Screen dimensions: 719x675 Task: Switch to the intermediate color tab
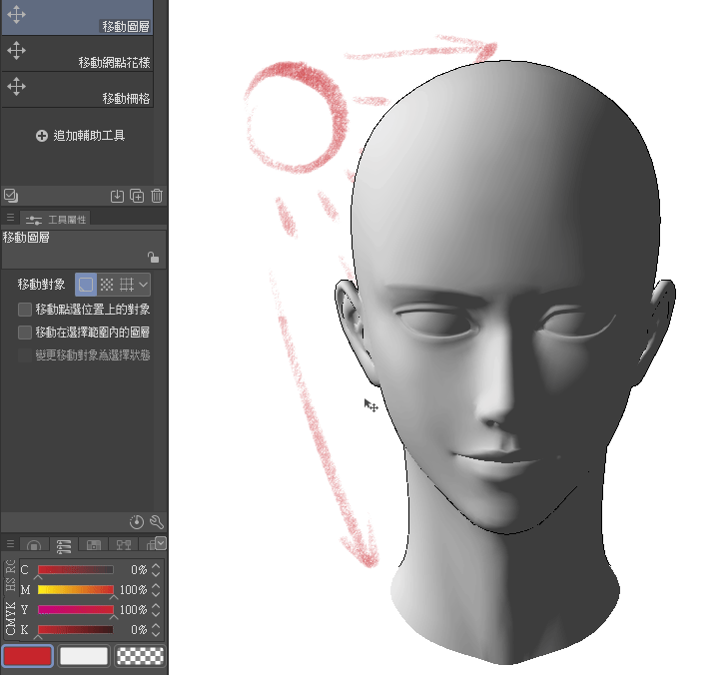(x=124, y=545)
